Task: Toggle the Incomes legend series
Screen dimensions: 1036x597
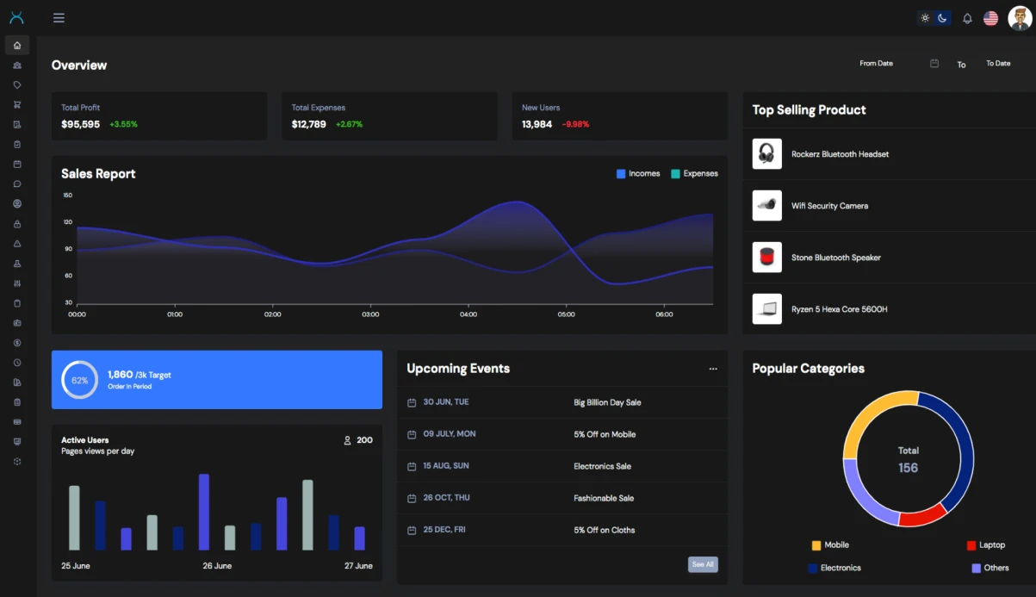Action: click(637, 174)
